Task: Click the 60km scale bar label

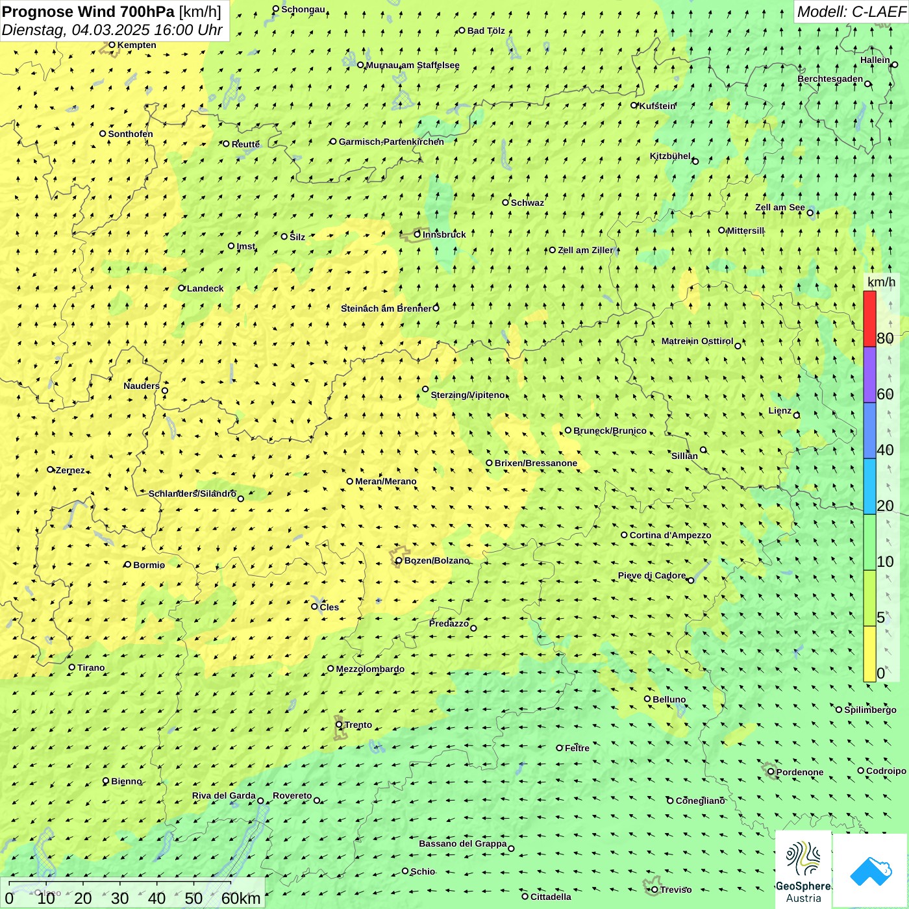Action: pos(241,898)
